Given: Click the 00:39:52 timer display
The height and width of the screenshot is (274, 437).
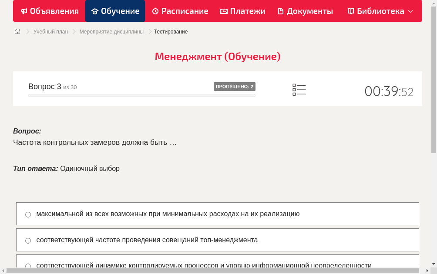Looking at the screenshot, I should [389, 91].
